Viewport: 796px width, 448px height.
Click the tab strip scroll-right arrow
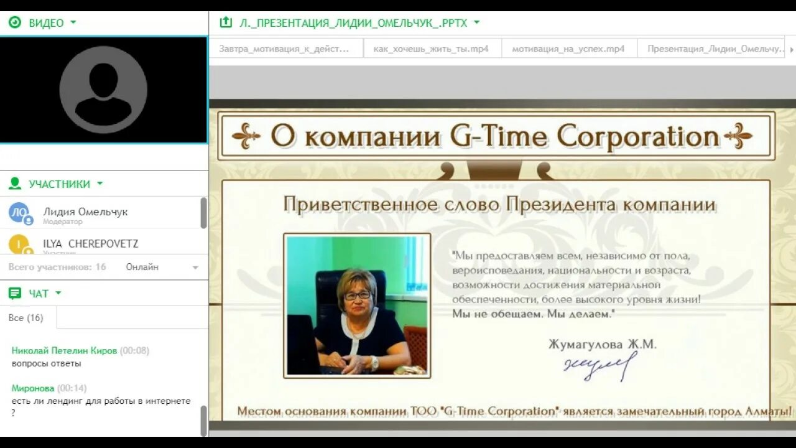791,49
